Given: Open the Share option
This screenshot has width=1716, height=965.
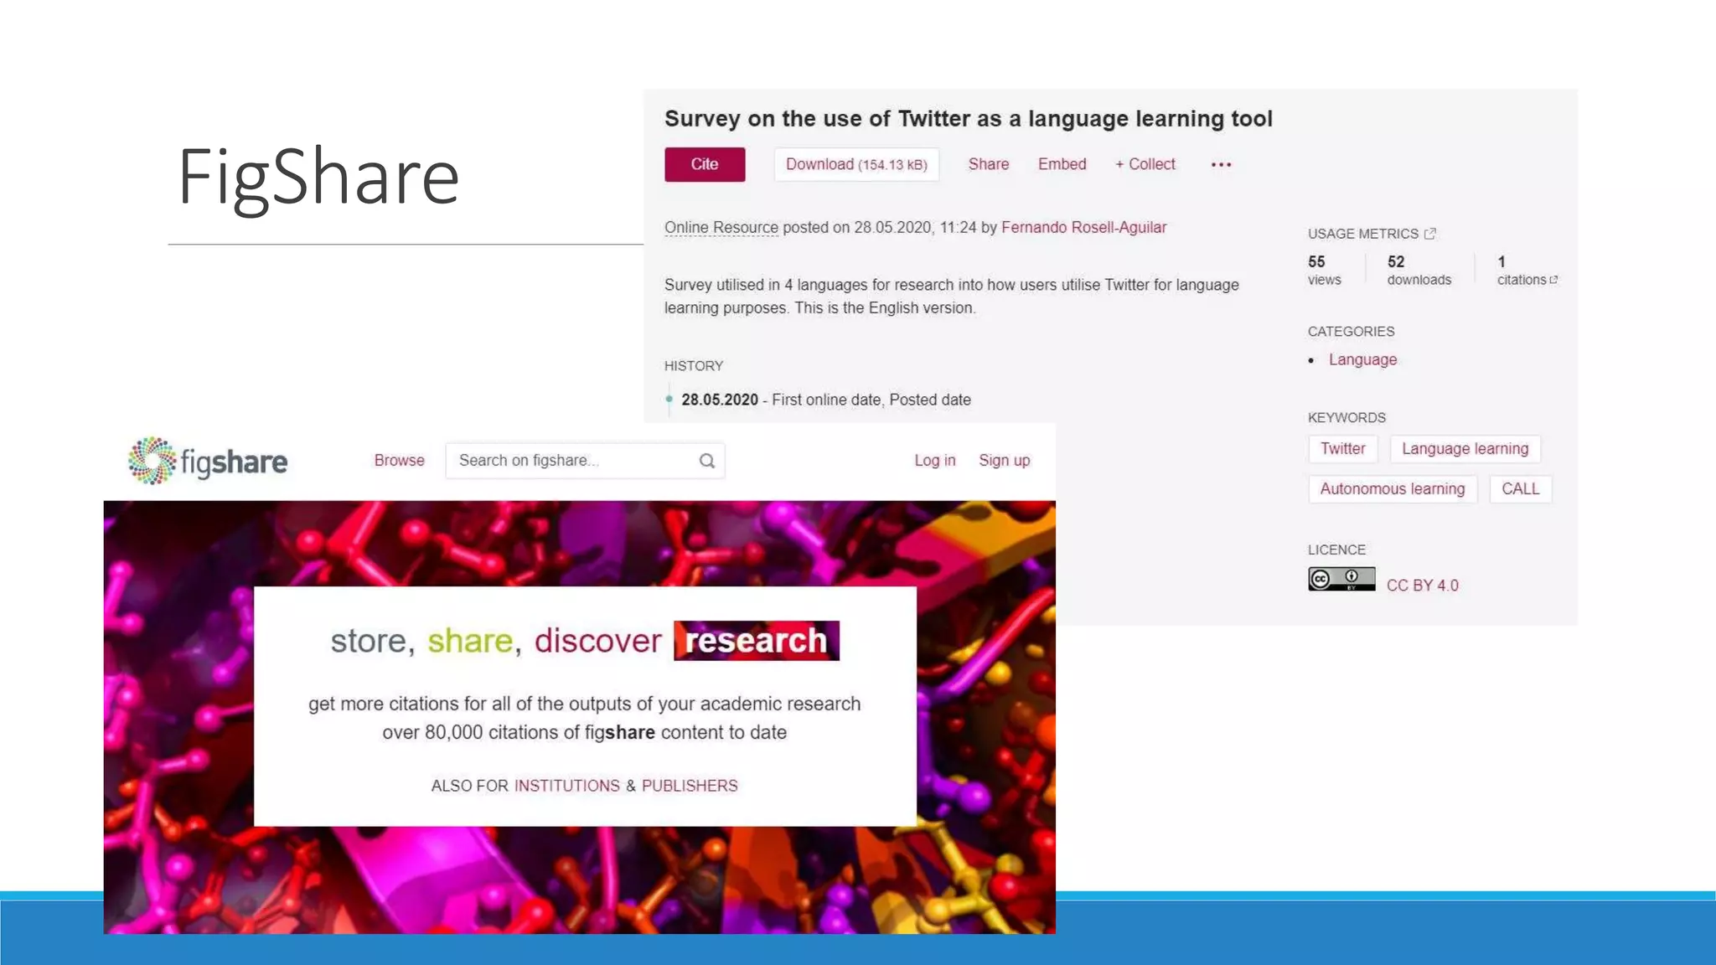Looking at the screenshot, I should pyautogui.click(x=989, y=164).
